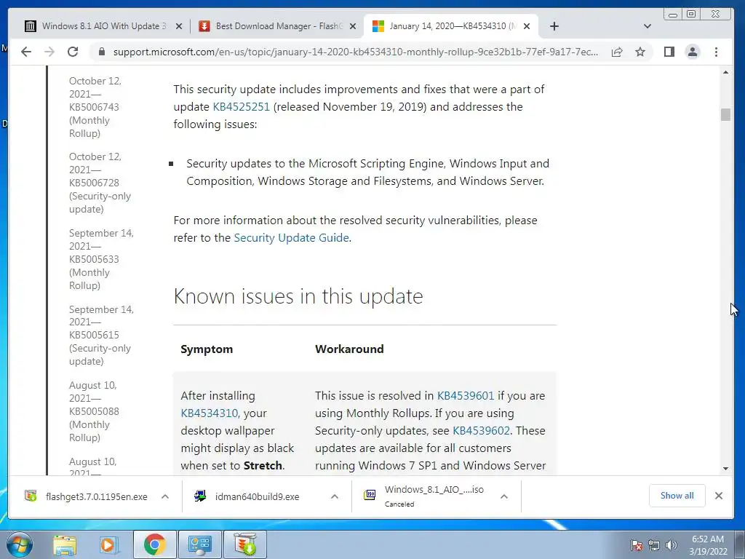Click the Known issues in this update heading

click(x=298, y=296)
